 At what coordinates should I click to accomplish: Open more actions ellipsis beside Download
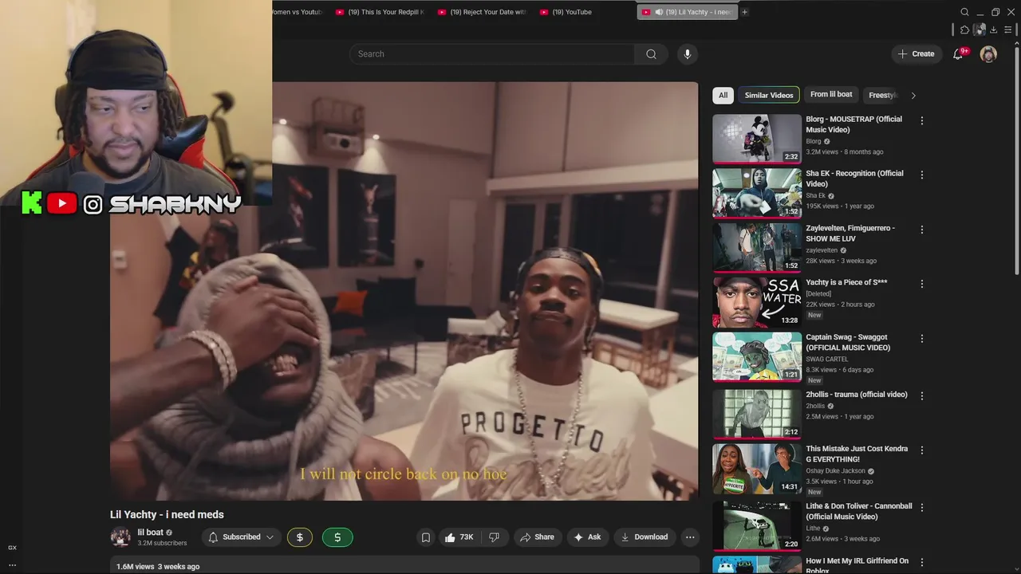point(690,537)
